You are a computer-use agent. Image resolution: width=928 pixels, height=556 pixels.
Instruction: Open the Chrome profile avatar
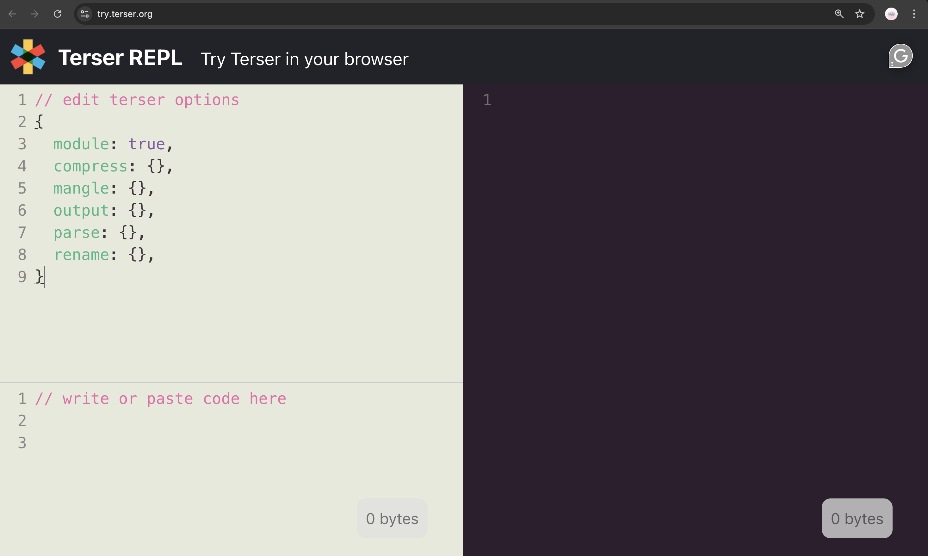891,14
